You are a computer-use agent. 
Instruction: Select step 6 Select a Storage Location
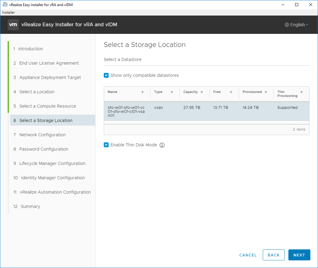(x=52, y=120)
